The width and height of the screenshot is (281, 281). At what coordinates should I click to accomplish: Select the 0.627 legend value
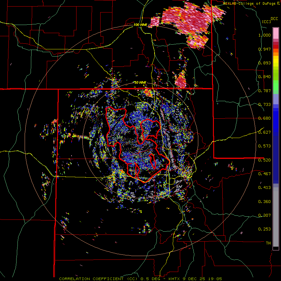264,132
